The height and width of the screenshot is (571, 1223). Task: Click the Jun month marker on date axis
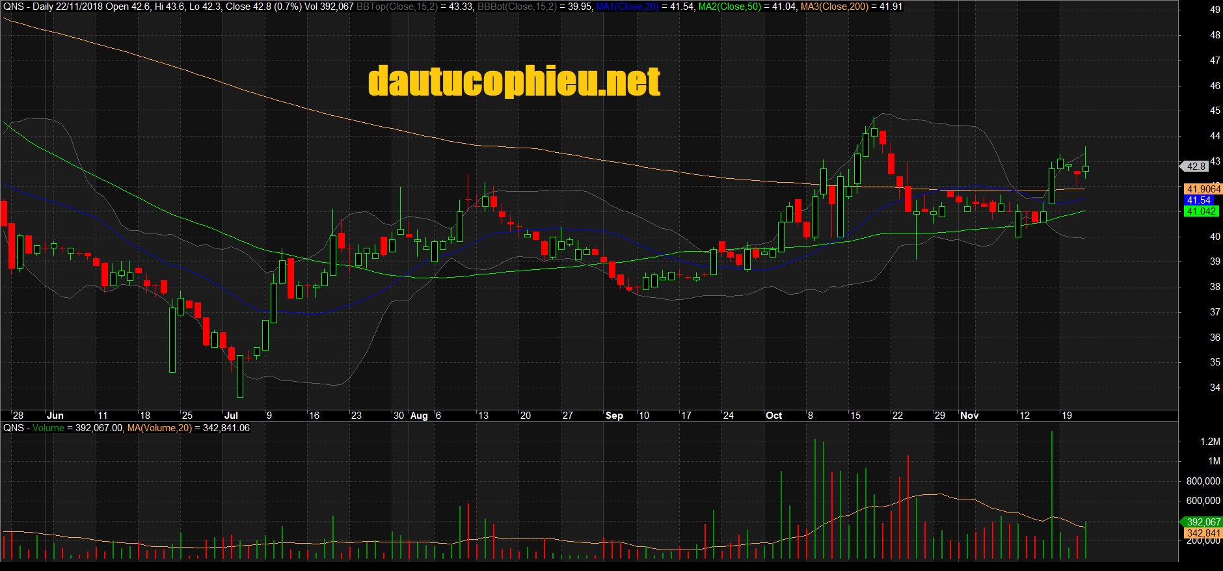(55, 416)
